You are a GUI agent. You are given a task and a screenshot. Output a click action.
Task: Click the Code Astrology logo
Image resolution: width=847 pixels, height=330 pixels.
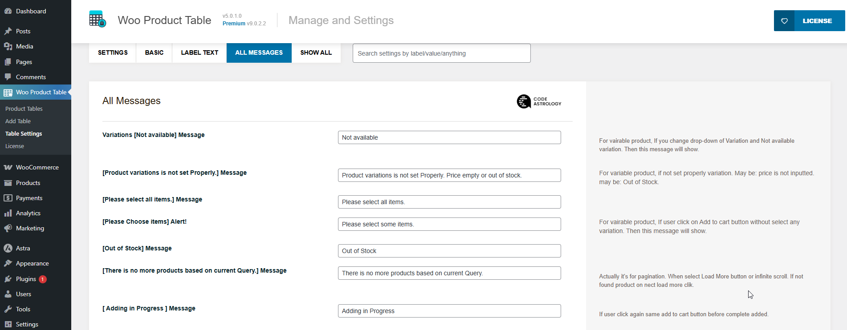pos(539,101)
